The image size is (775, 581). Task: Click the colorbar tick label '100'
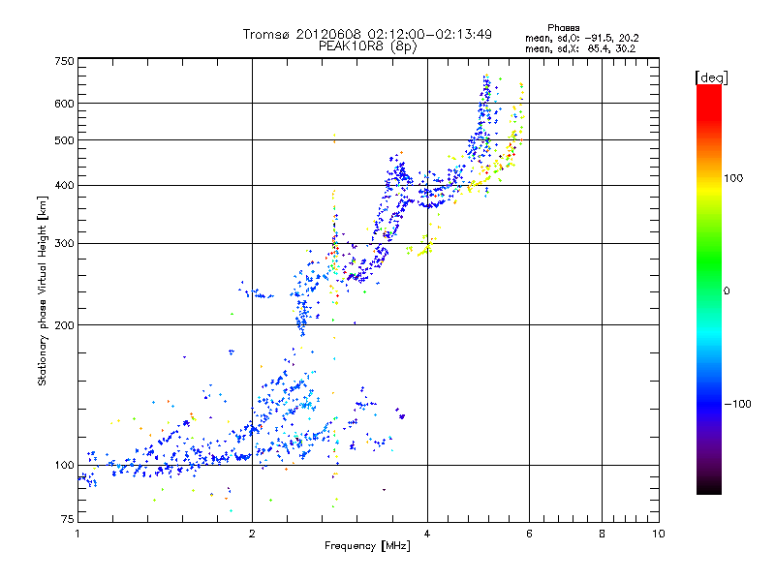(733, 178)
